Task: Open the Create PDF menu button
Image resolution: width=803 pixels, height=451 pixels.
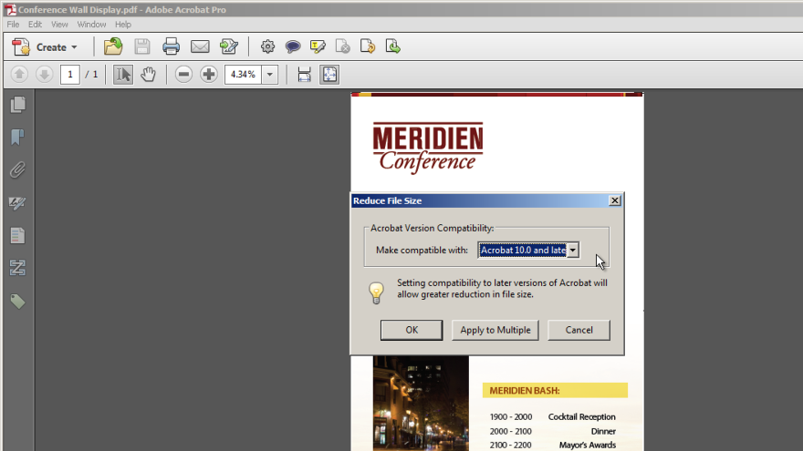Action: [x=45, y=47]
